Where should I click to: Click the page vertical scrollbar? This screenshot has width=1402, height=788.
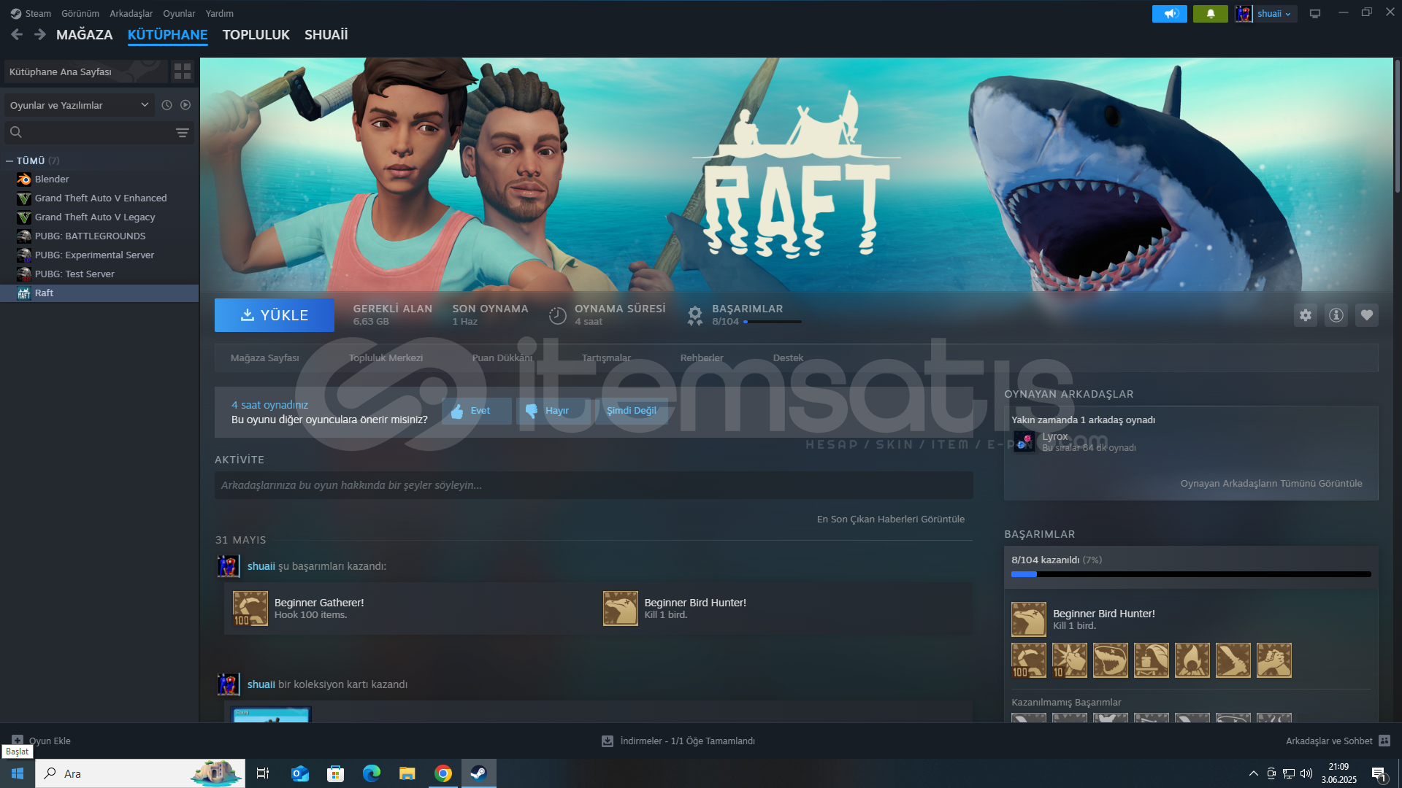click(1398, 125)
